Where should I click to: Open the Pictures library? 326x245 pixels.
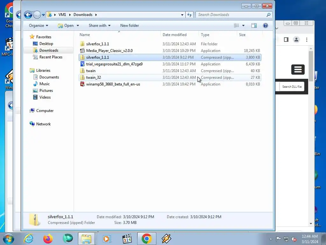(46, 90)
